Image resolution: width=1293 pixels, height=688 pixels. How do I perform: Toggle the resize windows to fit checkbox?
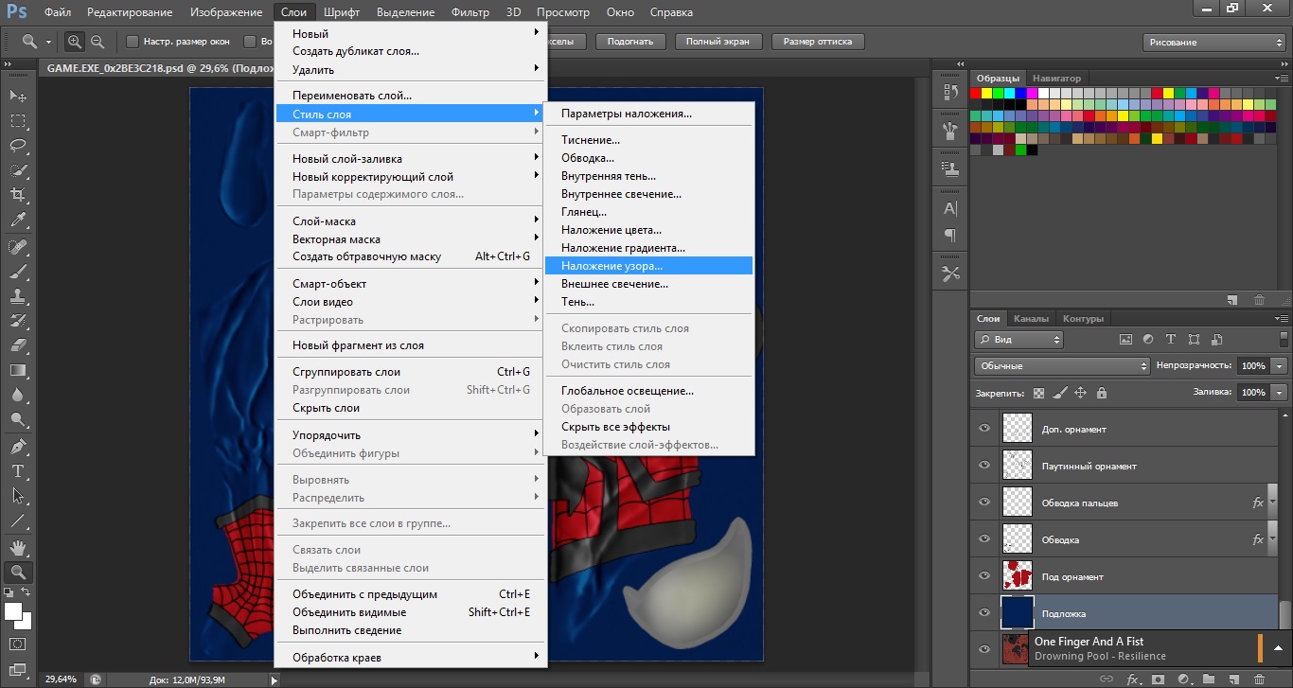click(x=133, y=42)
